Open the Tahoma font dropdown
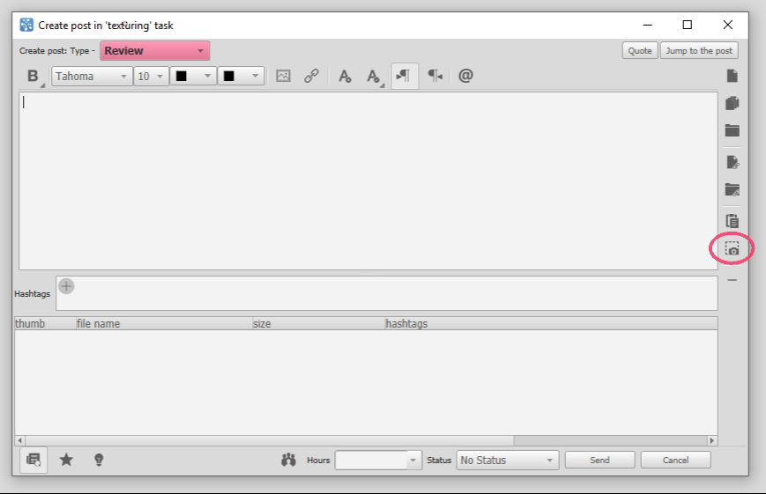766x494 pixels. (x=92, y=76)
